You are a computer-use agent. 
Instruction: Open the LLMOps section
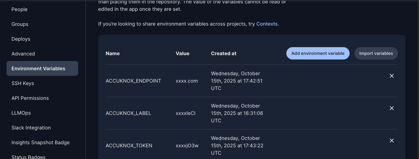click(21, 113)
